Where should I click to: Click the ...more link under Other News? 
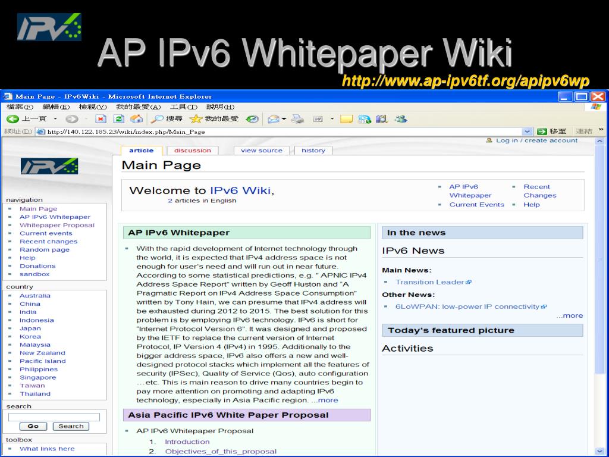click(569, 315)
